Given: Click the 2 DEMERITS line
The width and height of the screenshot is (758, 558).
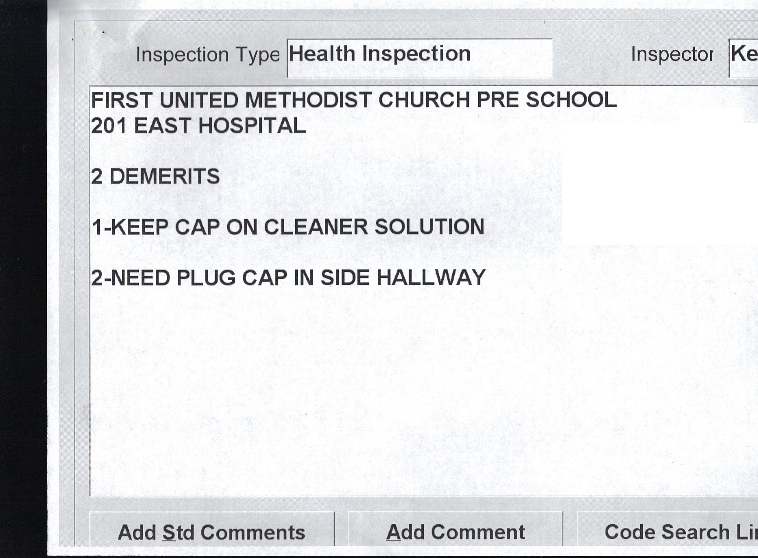Looking at the screenshot, I should click(x=155, y=176).
